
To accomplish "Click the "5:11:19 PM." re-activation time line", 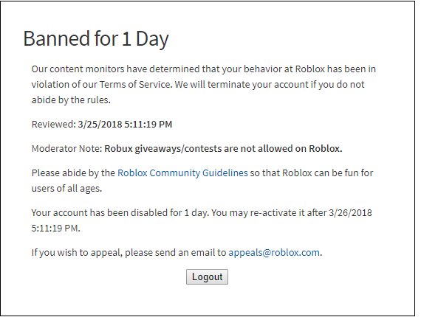I will coord(56,229).
